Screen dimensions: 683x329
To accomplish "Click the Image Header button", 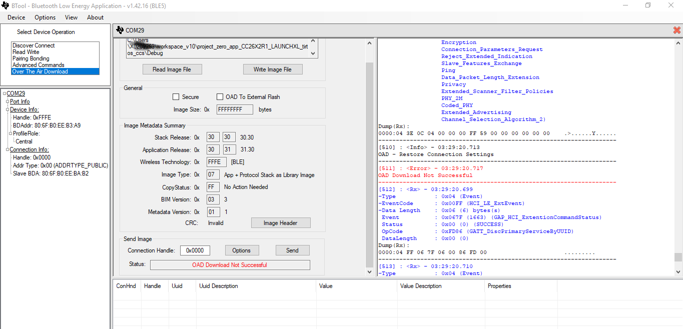I will click(280, 223).
